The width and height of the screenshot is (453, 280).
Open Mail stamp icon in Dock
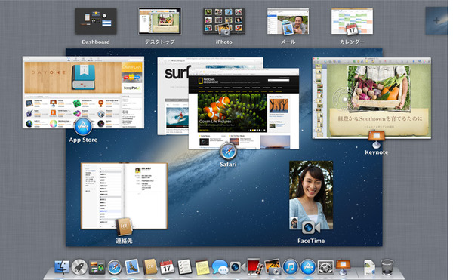[132, 266]
